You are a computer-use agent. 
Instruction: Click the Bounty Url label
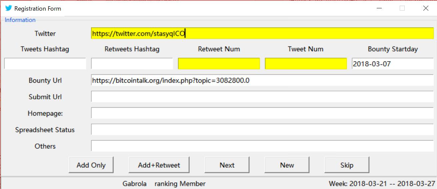click(x=45, y=80)
